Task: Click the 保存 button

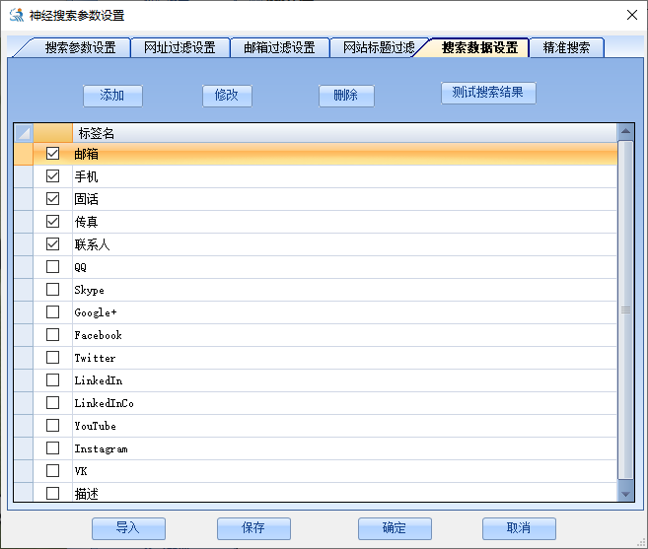Action: pos(253,528)
